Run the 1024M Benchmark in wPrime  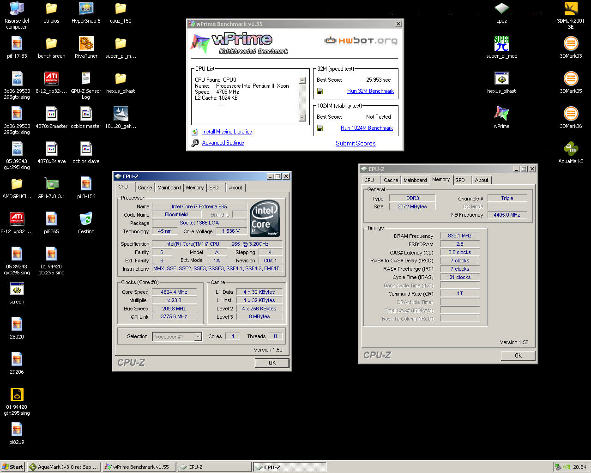pos(367,128)
